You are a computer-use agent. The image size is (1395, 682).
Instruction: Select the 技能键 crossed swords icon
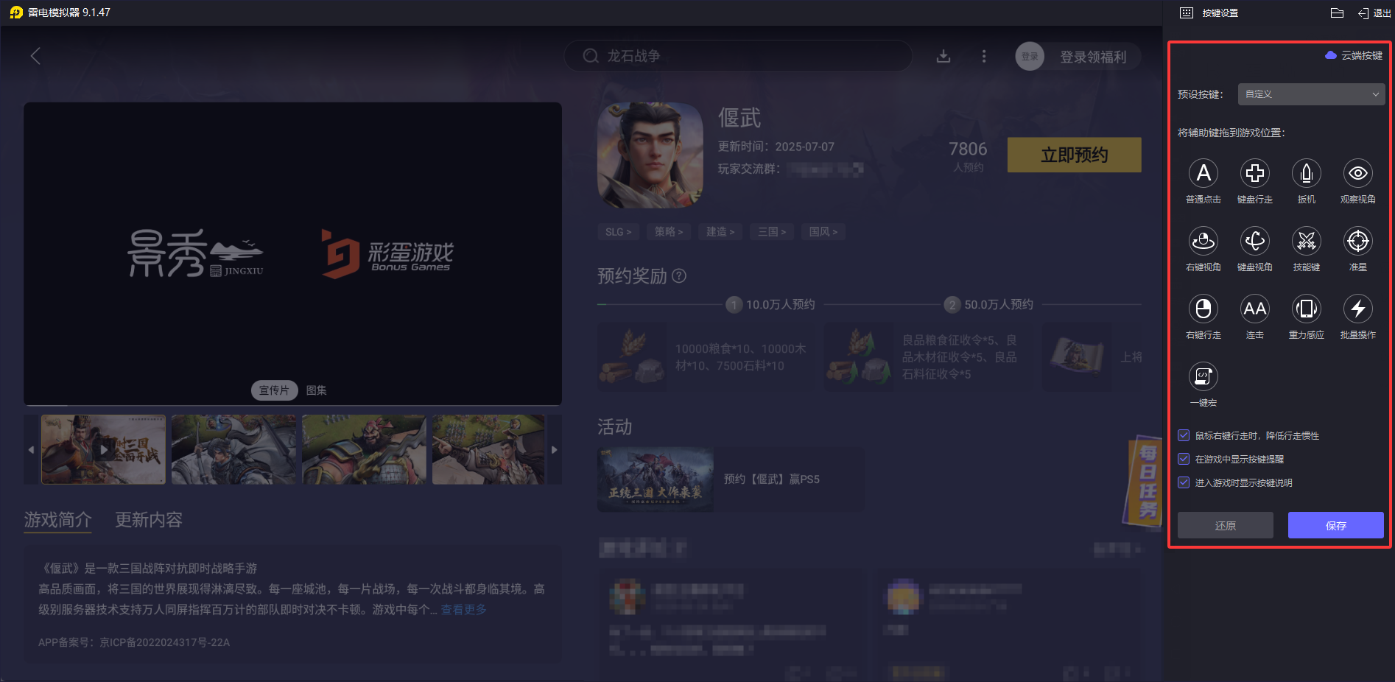point(1306,242)
